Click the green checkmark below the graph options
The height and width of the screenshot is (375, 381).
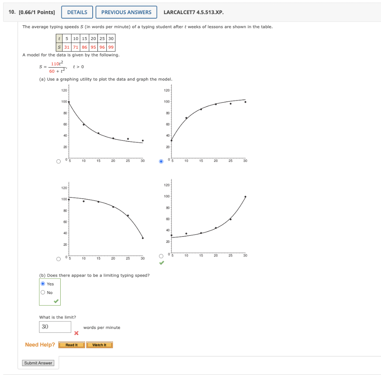tap(161, 263)
